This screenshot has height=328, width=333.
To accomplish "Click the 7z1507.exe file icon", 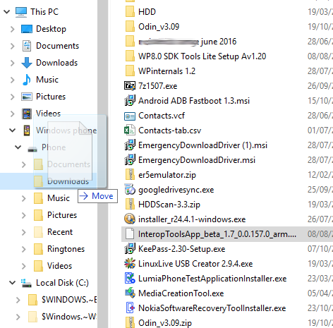I will [x=130, y=86].
